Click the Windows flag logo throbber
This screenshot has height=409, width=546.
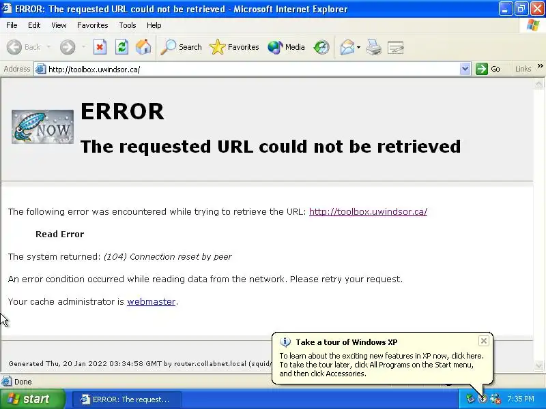pyautogui.click(x=532, y=25)
